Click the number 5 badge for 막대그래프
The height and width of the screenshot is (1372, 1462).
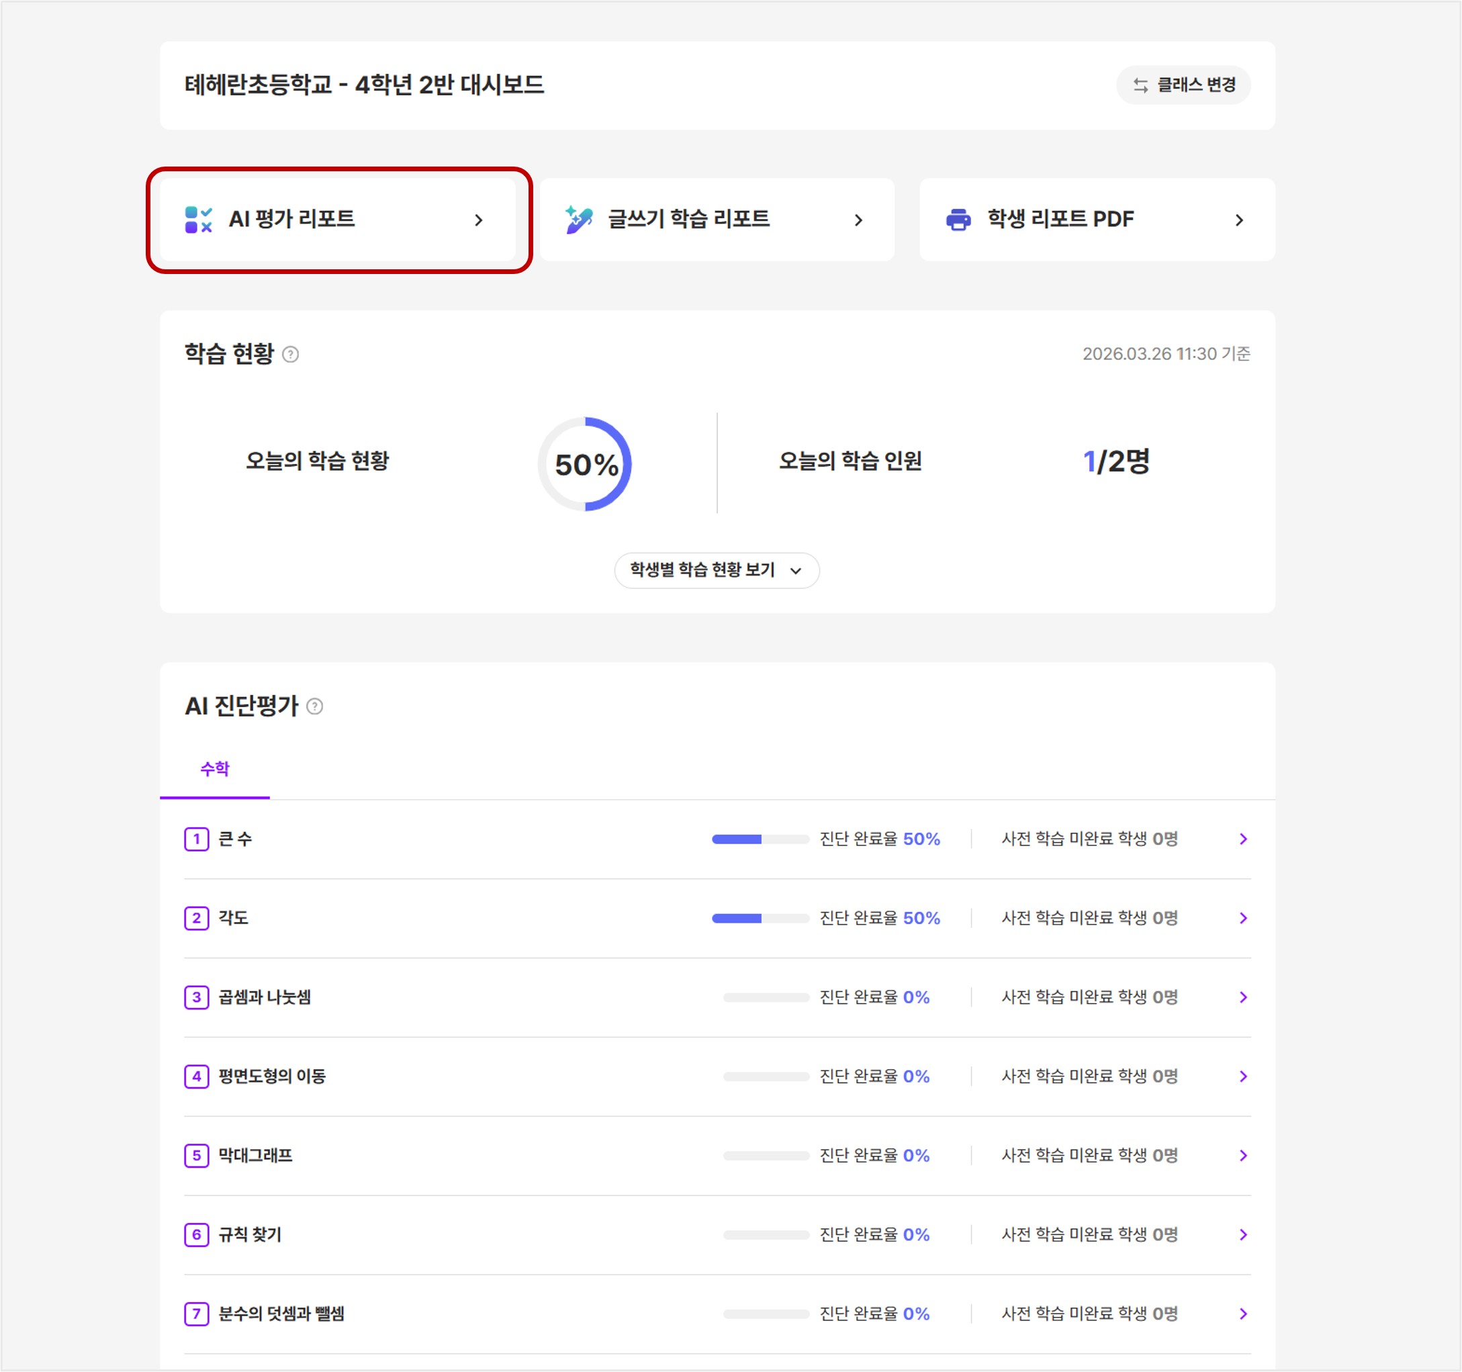[x=196, y=1156]
